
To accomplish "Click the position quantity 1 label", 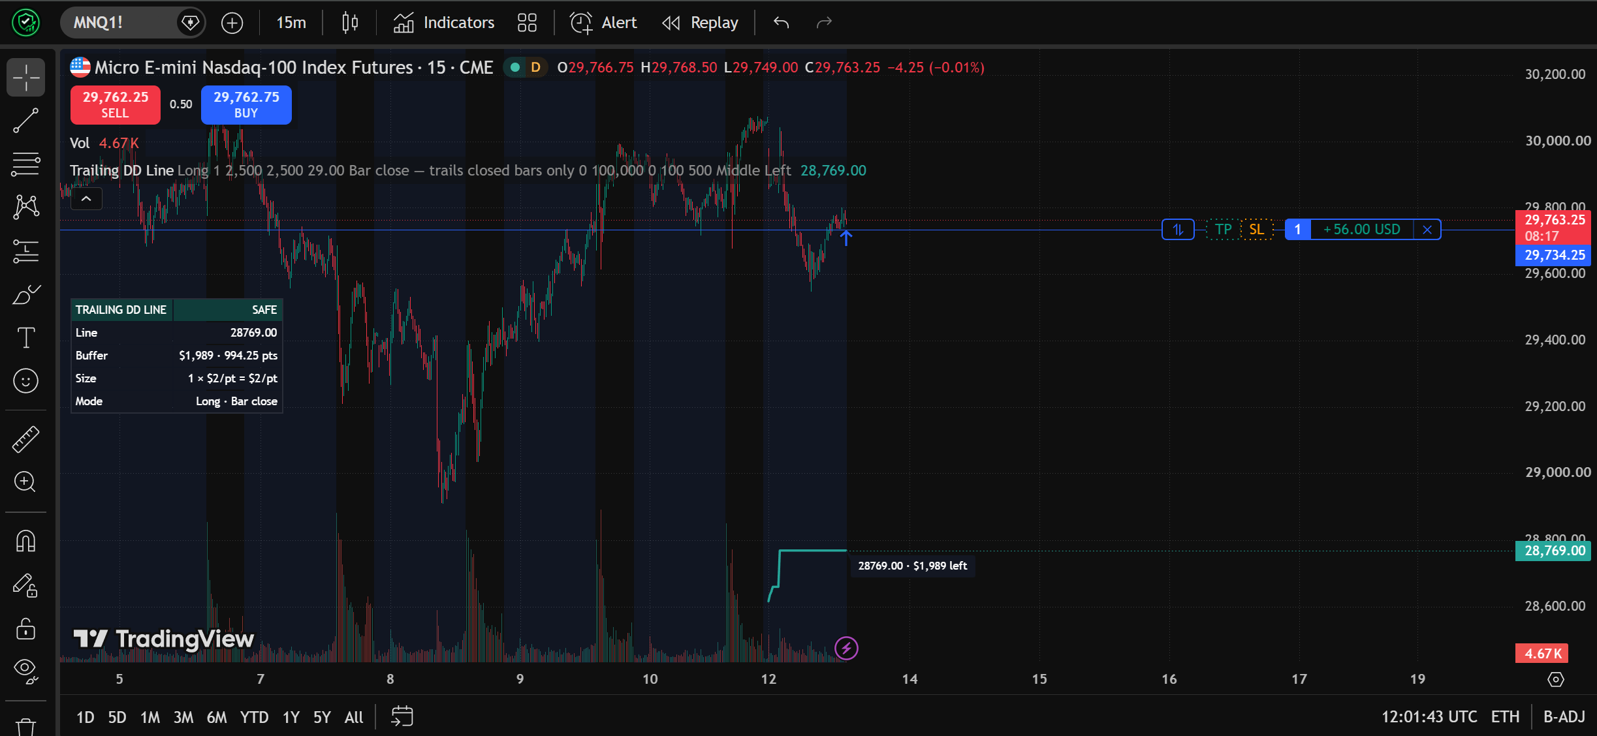I will tap(1298, 230).
